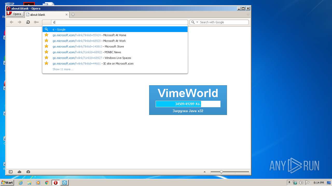Go back with the Back arrow
This screenshot has height=186, width=332.
(11, 22)
